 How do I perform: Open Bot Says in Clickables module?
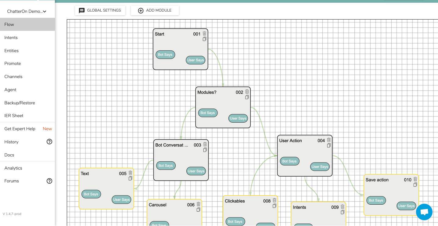[235, 222]
